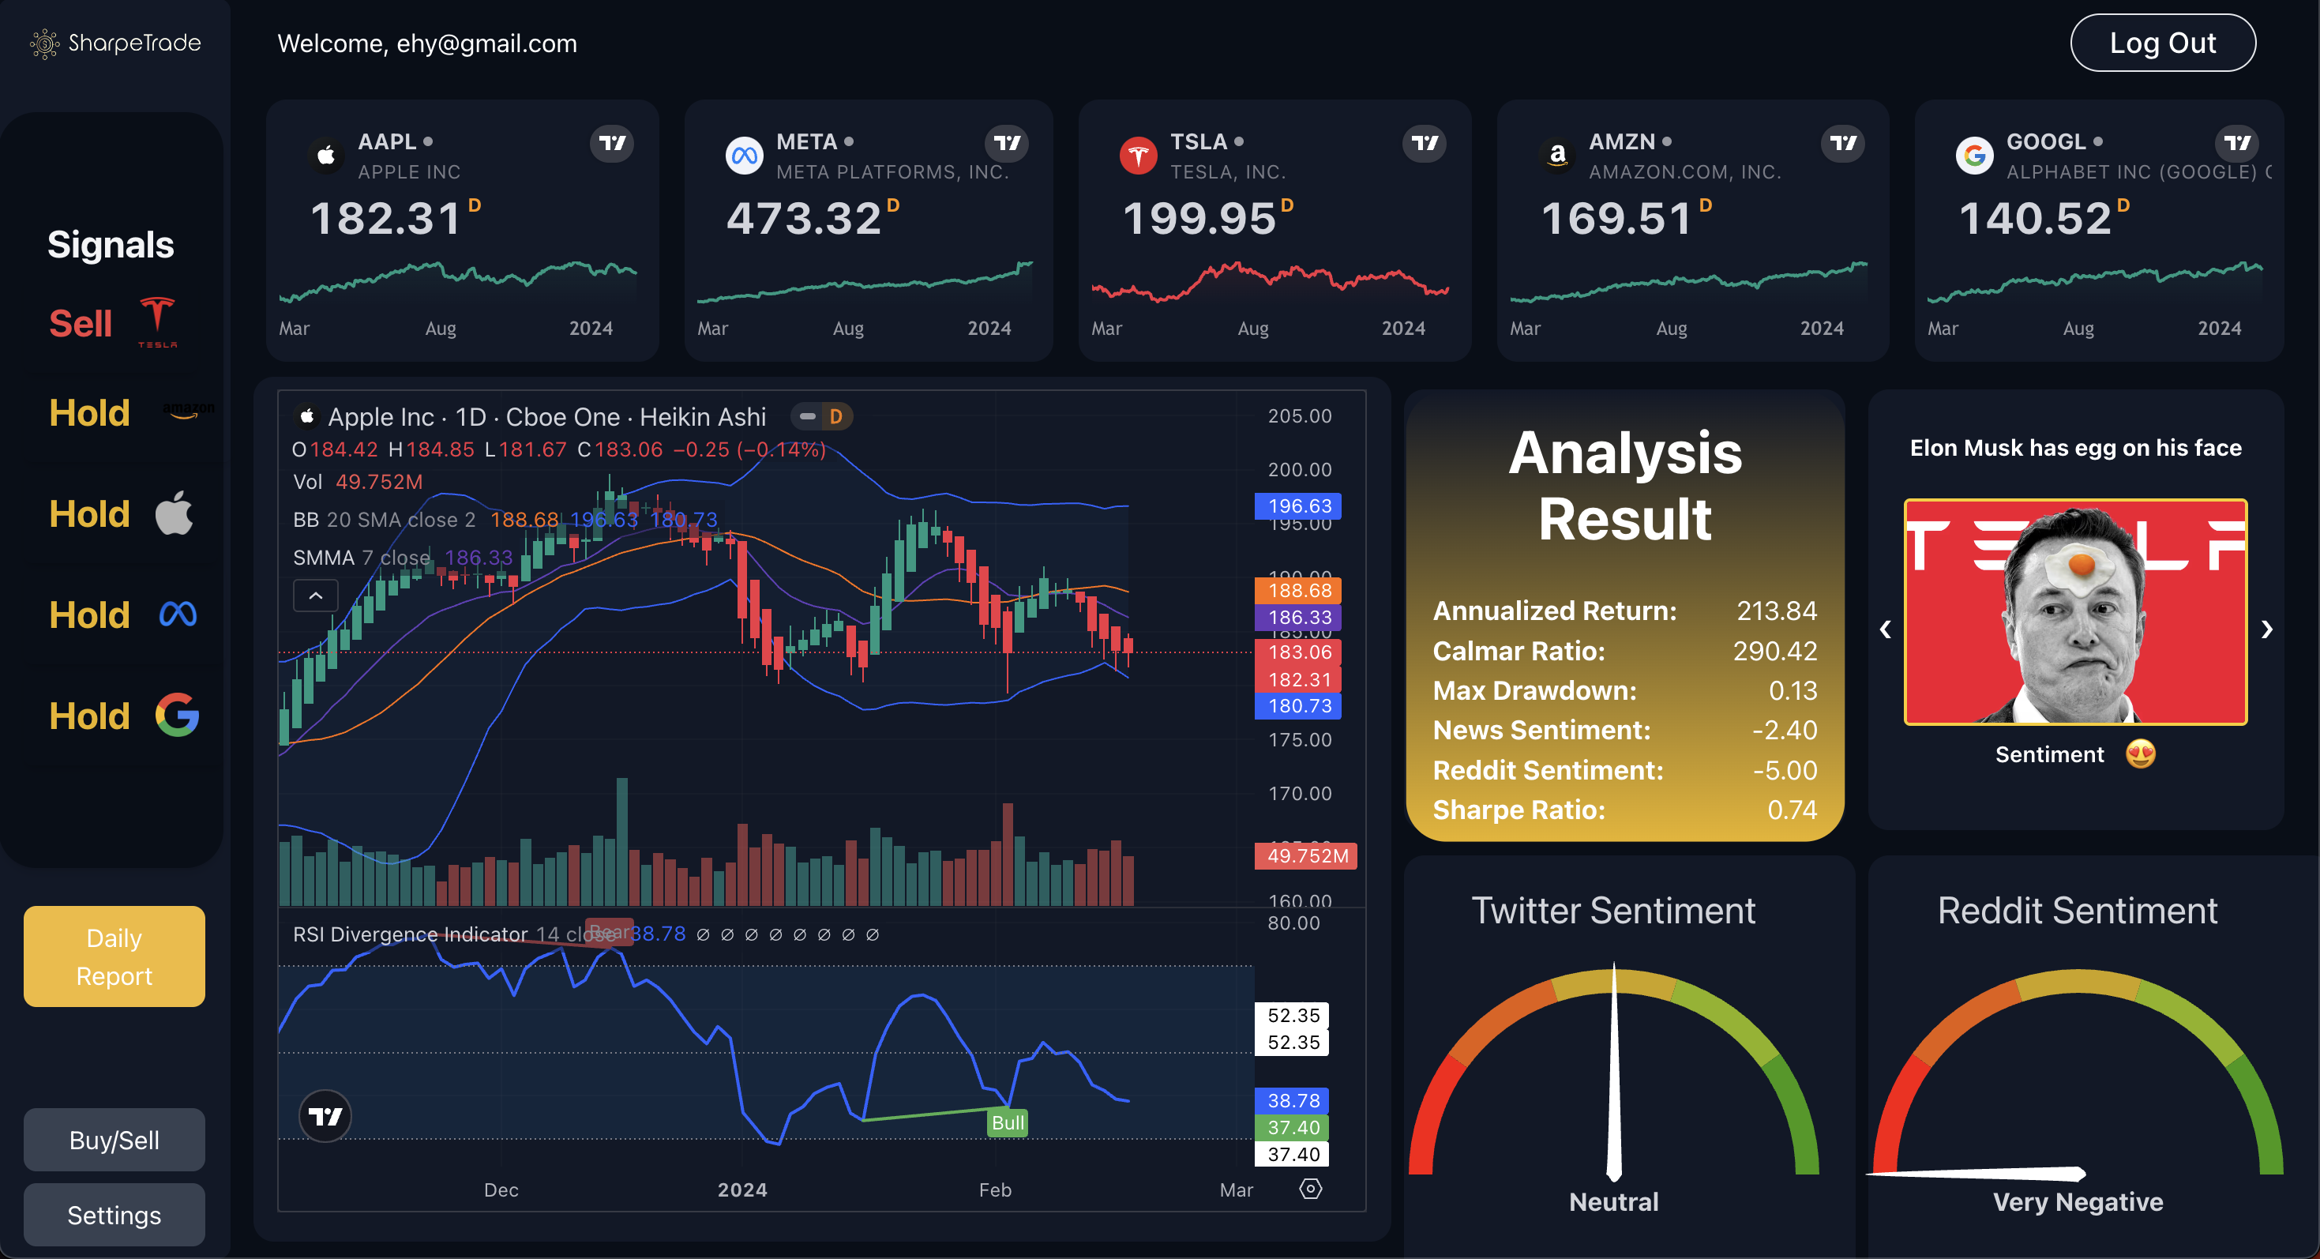Click the RSI Divergence Indicator label
This screenshot has width=2320, height=1259.
point(410,934)
